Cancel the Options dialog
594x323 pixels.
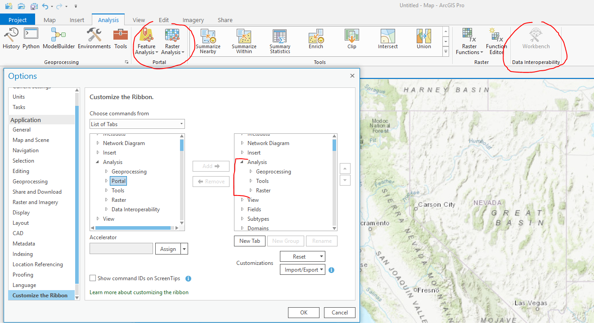[x=340, y=313]
